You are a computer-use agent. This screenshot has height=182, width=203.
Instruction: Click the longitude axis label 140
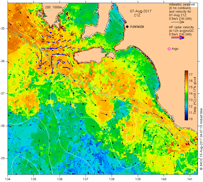click(x=164, y=179)
